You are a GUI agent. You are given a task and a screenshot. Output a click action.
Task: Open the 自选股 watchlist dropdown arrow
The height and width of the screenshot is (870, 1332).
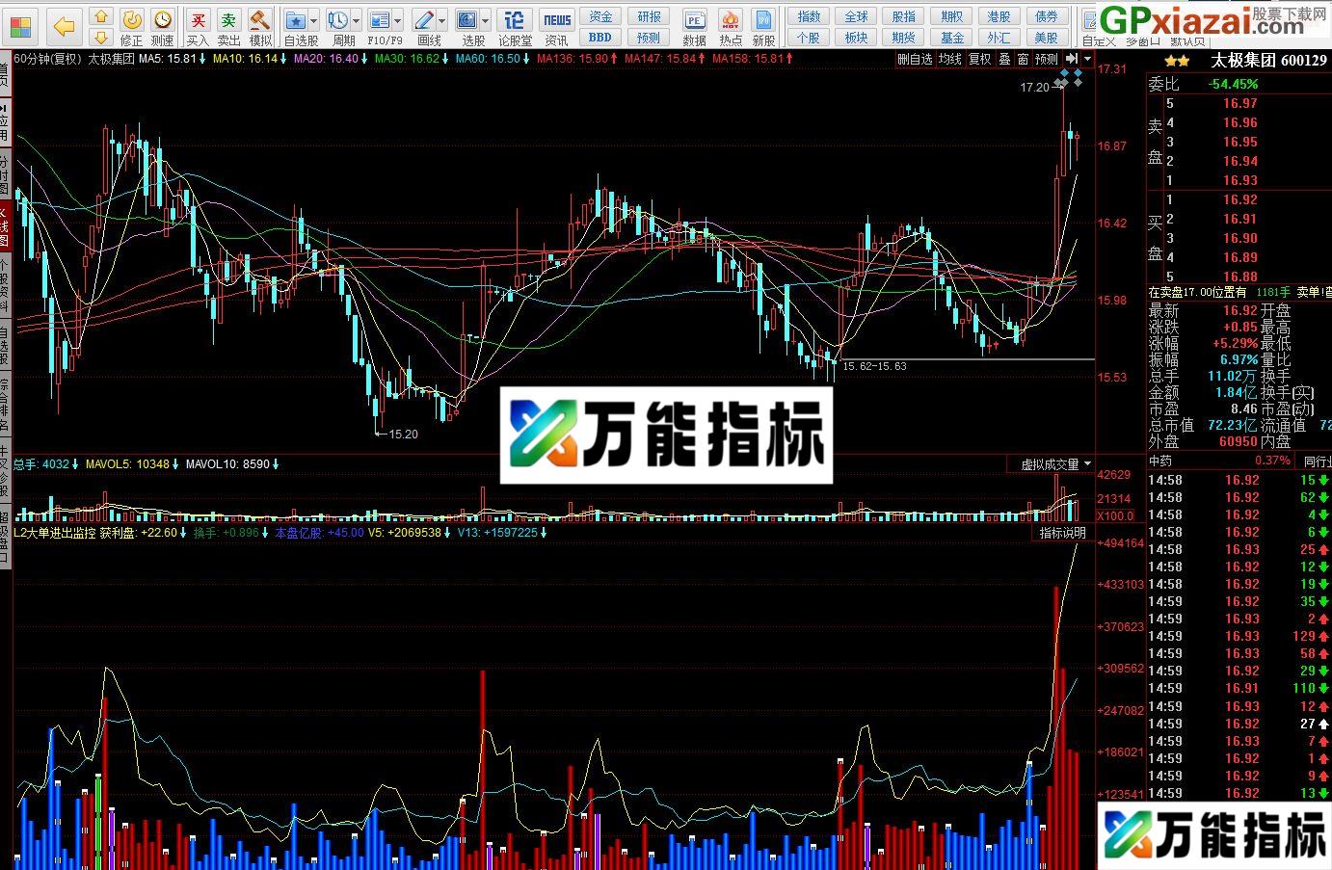point(313,21)
